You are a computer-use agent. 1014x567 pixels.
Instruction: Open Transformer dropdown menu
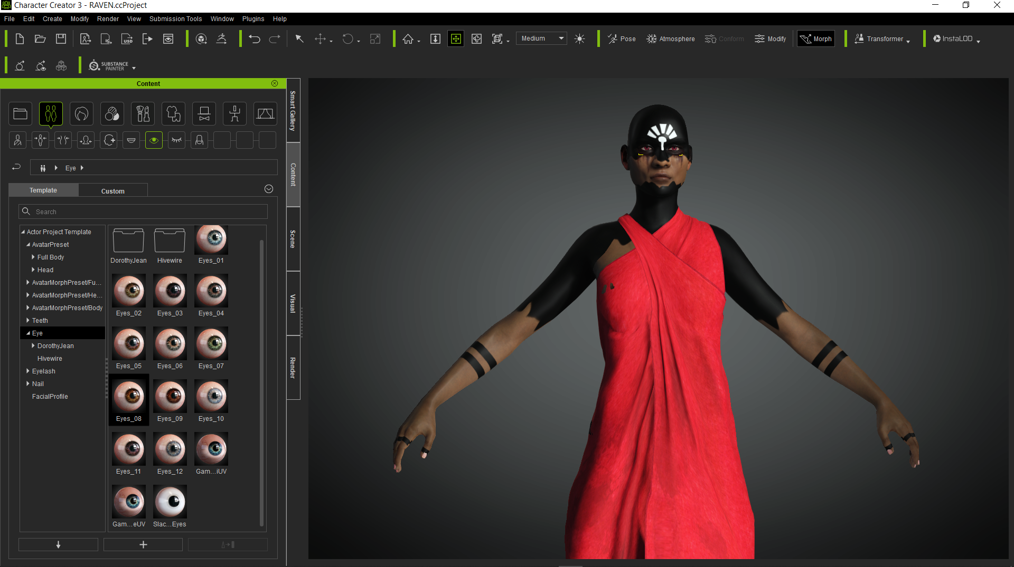(882, 39)
